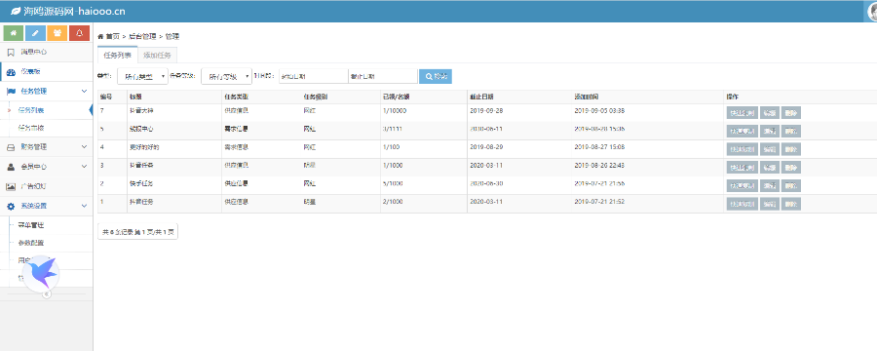
Task: Click 编辑 button in row 1
Action: 770,204
